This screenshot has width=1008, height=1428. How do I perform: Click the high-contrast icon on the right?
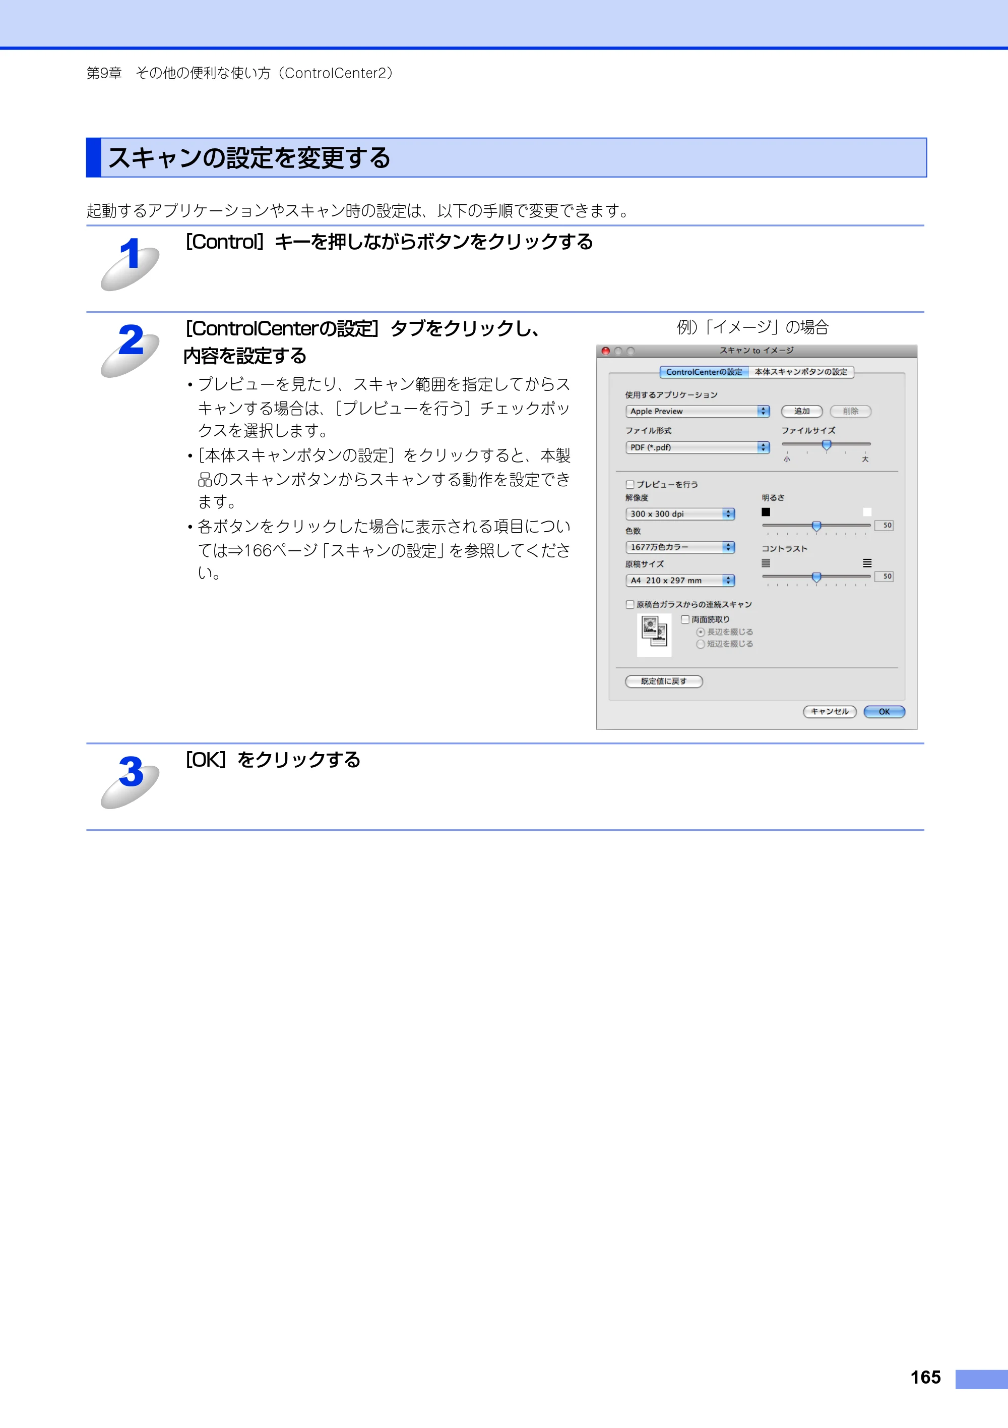point(867,563)
